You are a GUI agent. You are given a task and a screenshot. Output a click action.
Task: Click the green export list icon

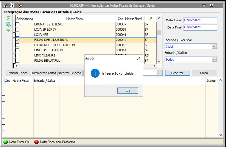tap(8, 25)
